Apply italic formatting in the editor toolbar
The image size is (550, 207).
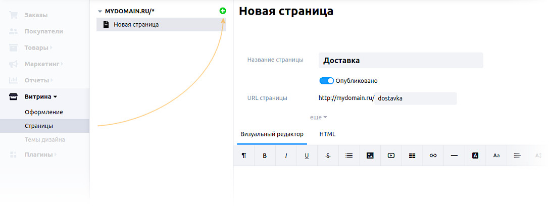[x=286, y=156]
